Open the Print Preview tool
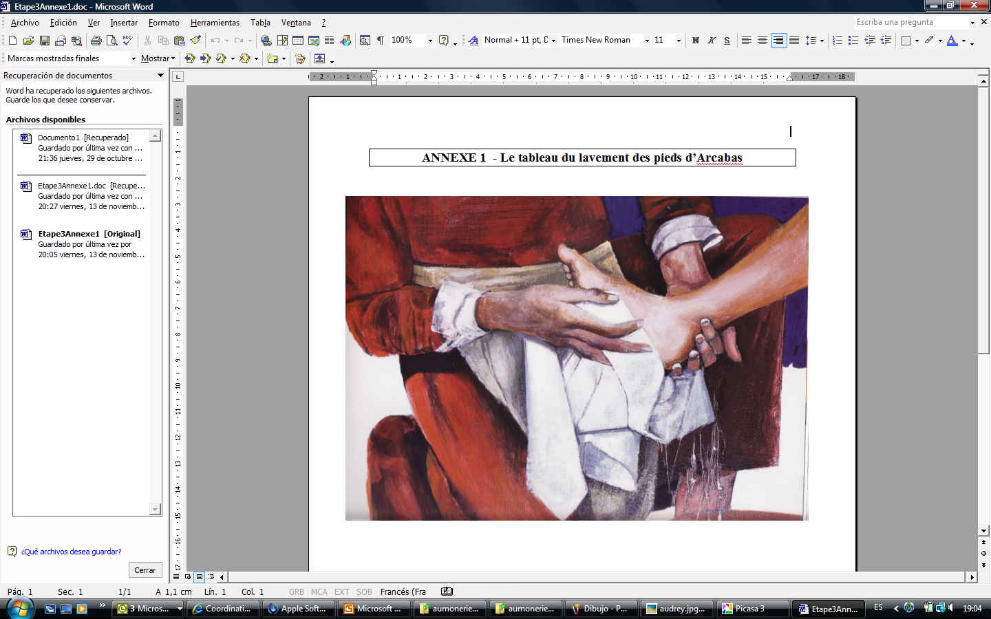 (111, 41)
